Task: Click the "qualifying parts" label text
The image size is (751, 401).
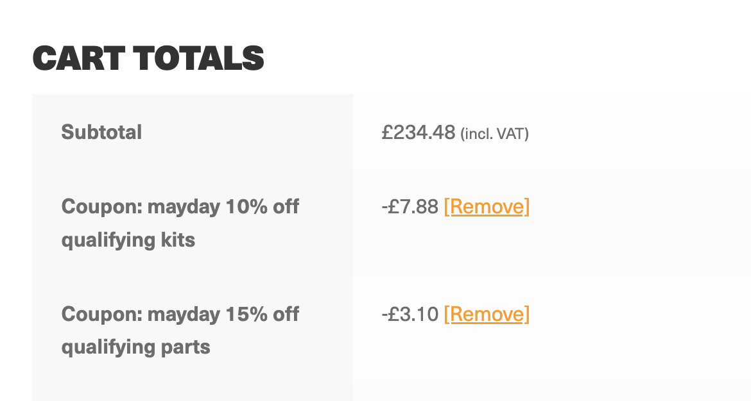Action: [136, 348]
